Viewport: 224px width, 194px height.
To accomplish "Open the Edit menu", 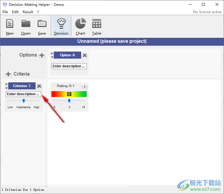I will [x=15, y=12].
